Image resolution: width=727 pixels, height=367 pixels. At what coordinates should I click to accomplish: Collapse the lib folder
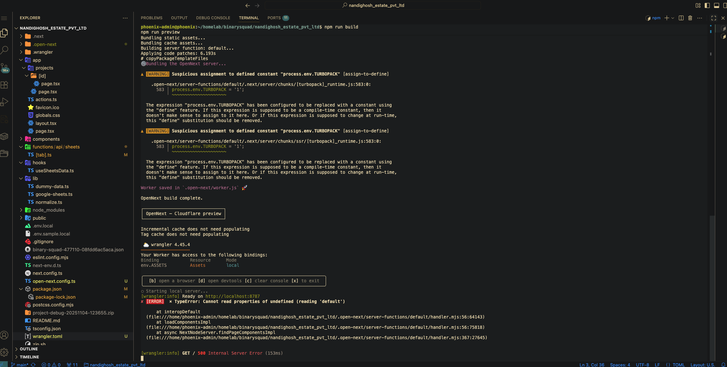click(35, 178)
